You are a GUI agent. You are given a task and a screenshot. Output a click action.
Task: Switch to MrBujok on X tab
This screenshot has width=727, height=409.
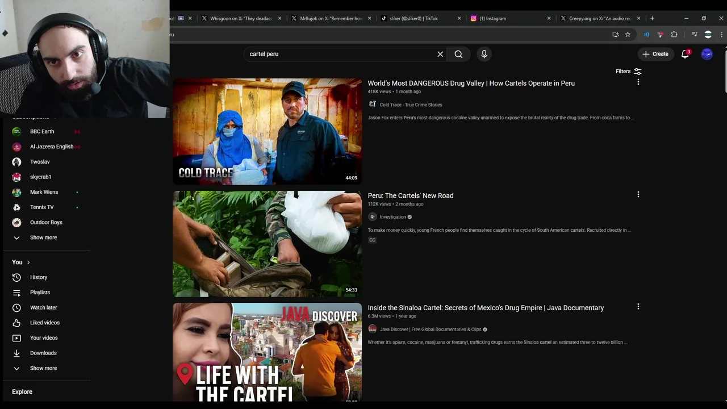pyautogui.click(x=331, y=18)
